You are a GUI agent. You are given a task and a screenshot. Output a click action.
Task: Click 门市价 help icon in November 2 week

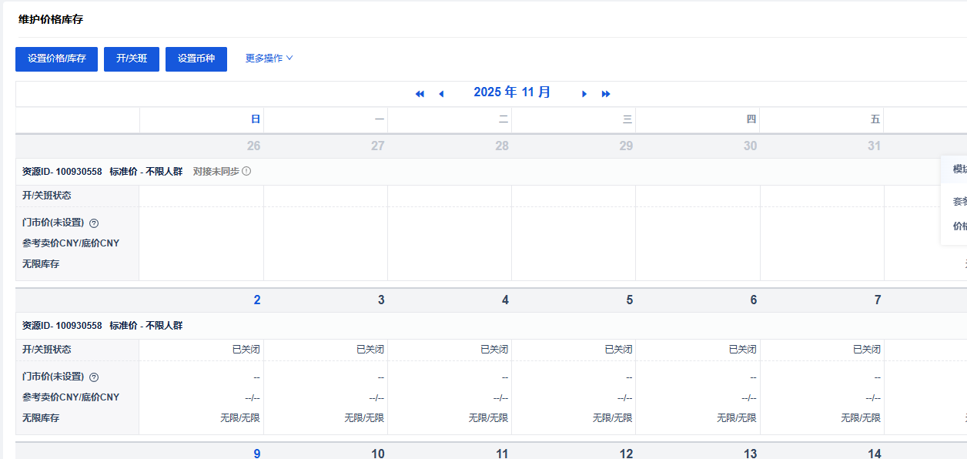(94, 377)
